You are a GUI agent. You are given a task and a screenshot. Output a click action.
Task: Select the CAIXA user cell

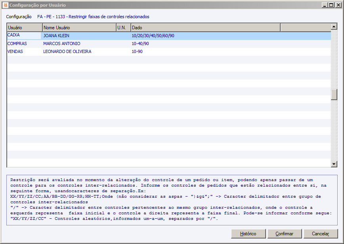[x=24, y=36]
